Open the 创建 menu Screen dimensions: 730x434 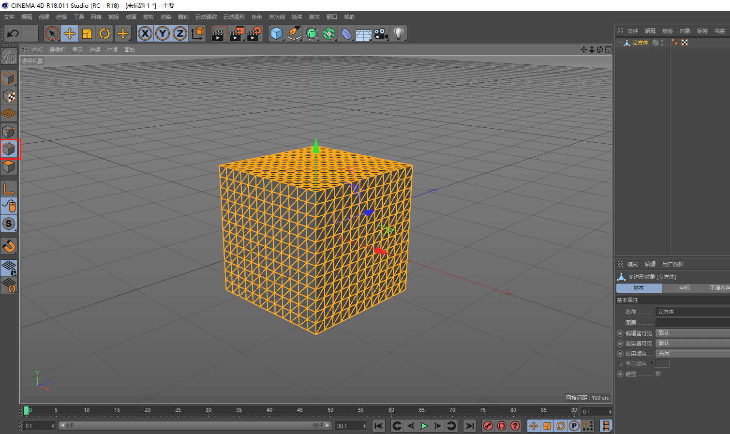(x=44, y=17)
